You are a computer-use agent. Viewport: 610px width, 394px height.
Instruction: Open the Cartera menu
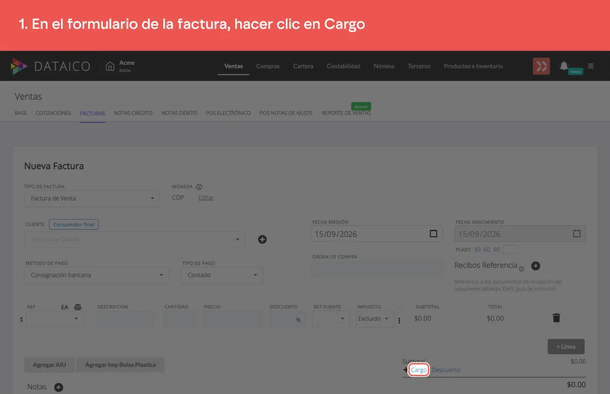click(303, 66)
